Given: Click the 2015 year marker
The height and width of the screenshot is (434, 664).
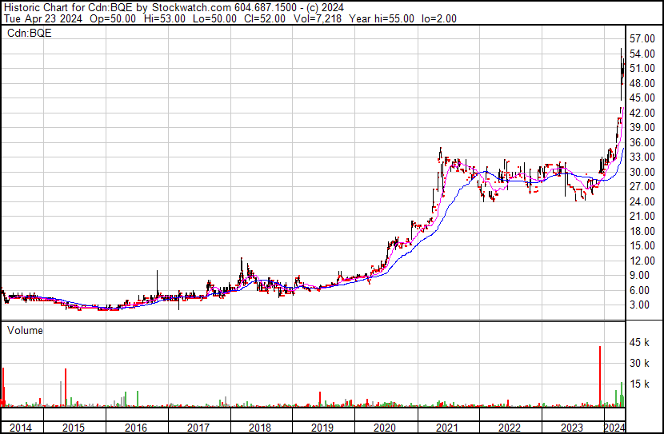Looking at the screenshot, I should [73, 428].
